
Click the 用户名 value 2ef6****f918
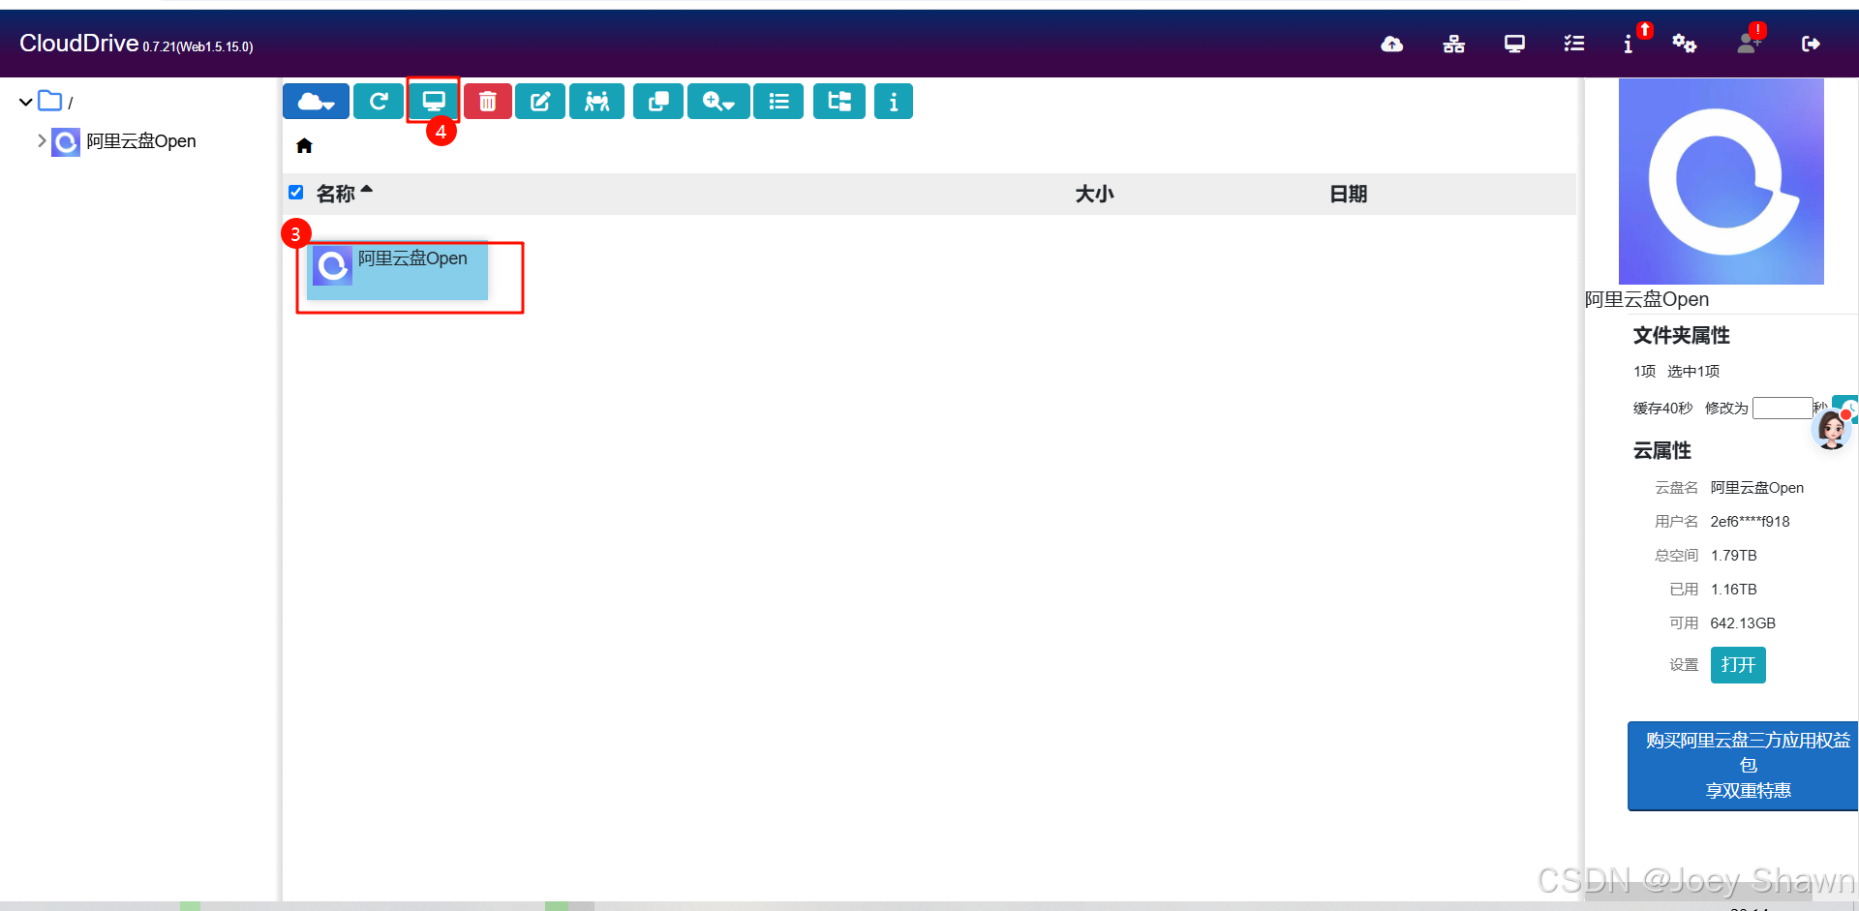[1750, 522]
